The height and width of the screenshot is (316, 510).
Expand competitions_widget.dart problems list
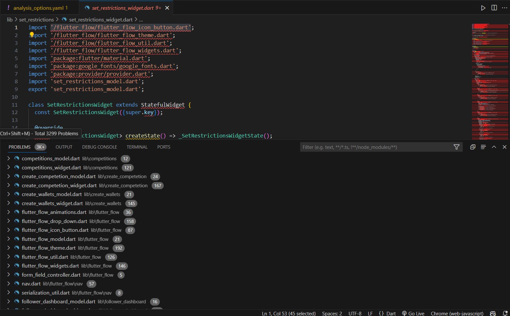point(8,167)
